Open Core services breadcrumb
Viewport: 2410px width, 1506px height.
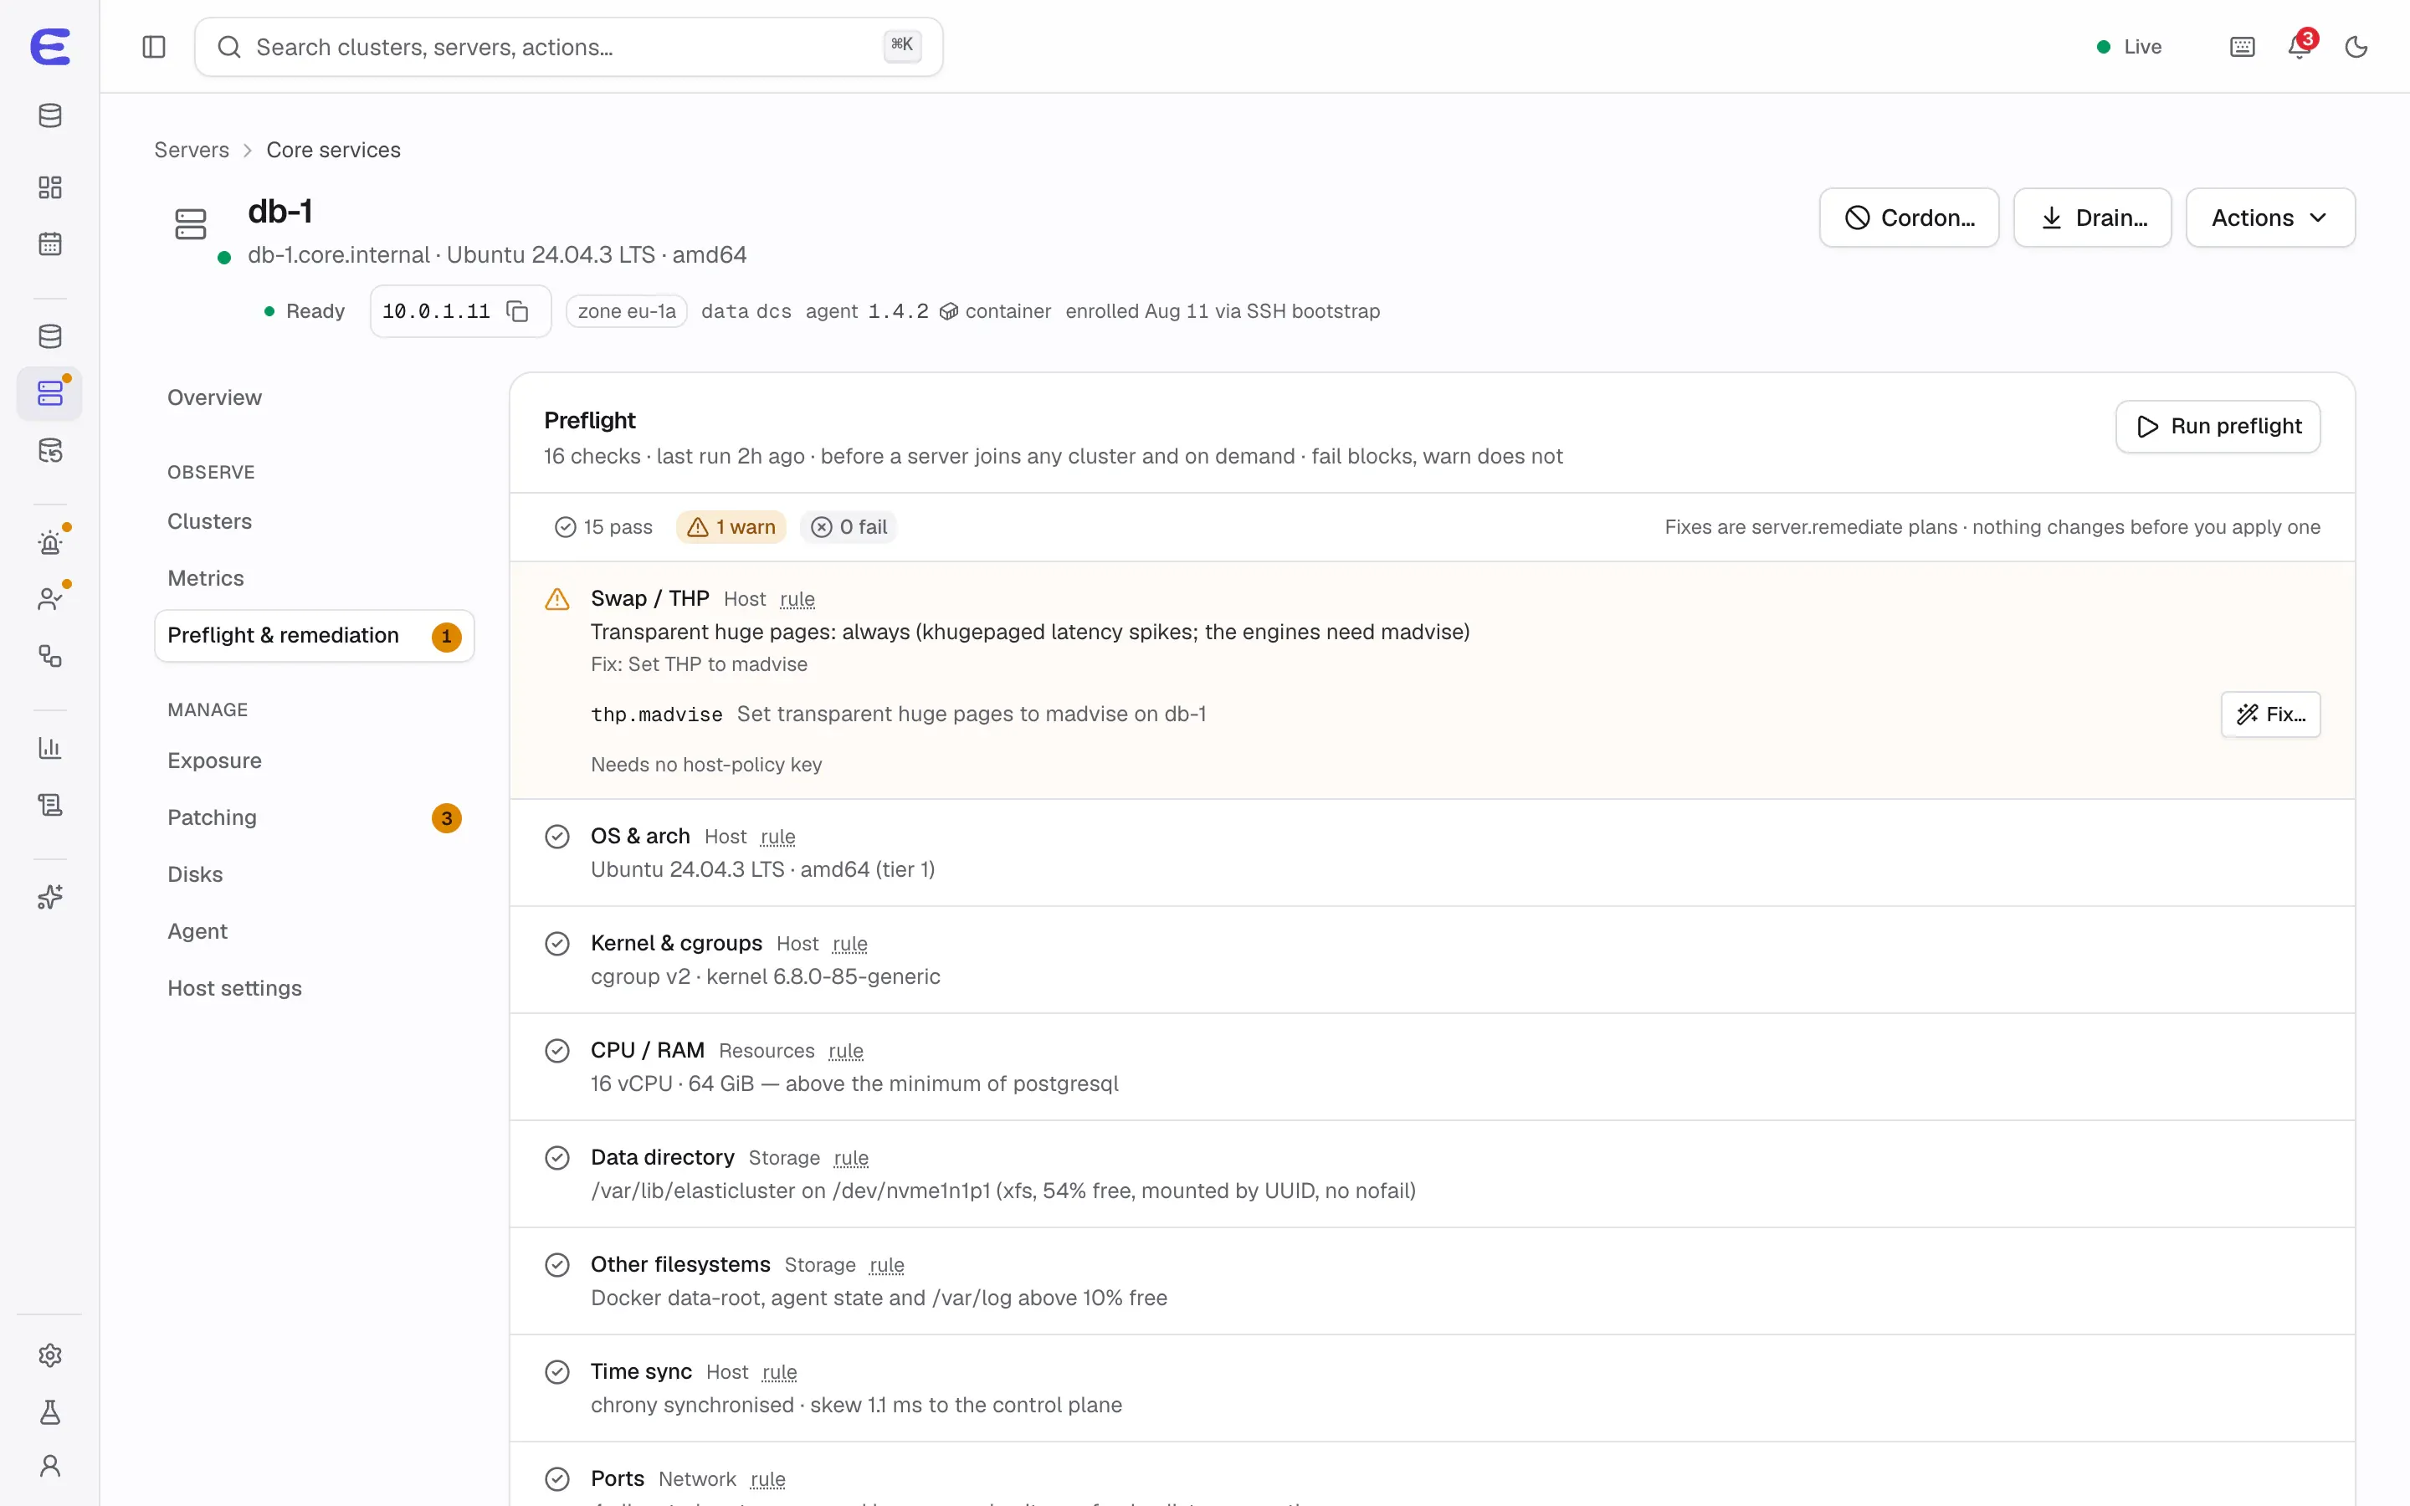334,151
